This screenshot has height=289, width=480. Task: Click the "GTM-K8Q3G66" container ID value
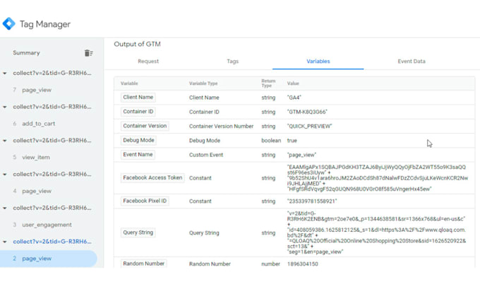click(307, 112)
